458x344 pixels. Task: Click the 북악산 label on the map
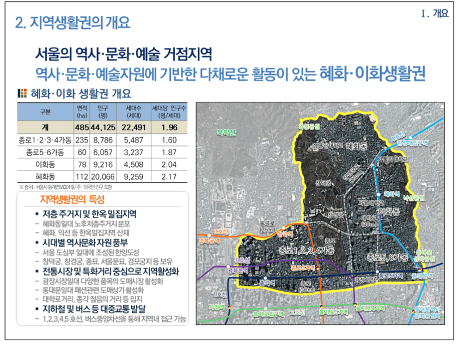tap(226, 133)
